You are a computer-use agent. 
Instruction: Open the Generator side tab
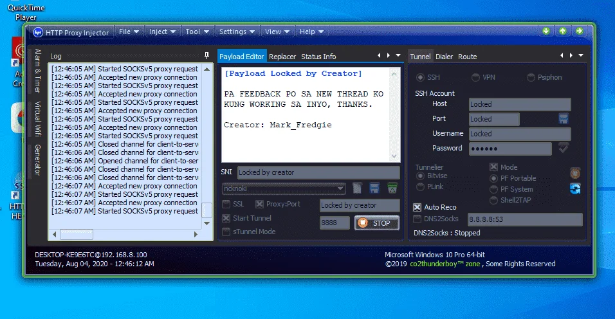click(x=38, y=160)
